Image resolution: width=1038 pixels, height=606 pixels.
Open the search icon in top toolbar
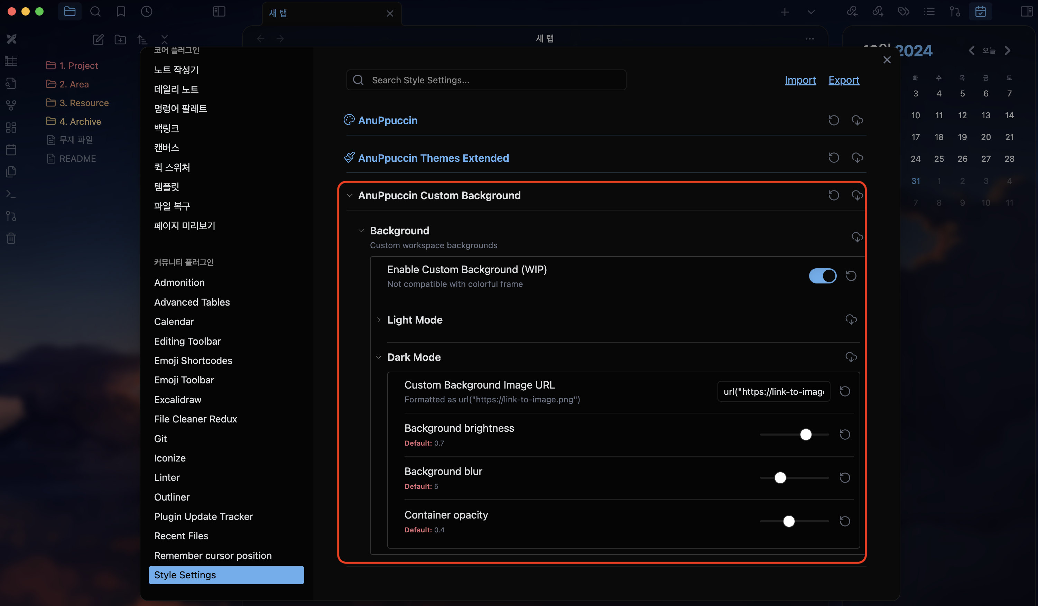pyautogui.click(x=95, y=11)
